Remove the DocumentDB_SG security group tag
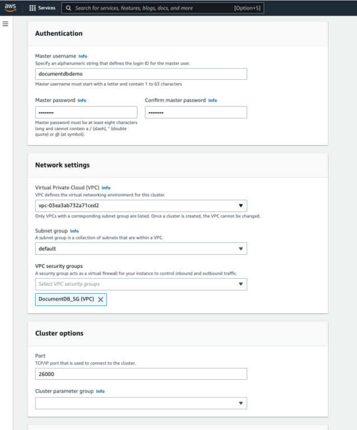The width and height of the screenshot is (357, 430). coord(100,299)
